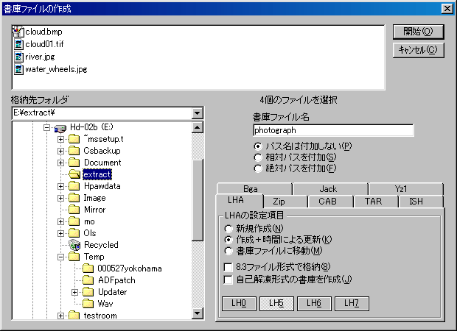Click the open extract folder icon
This screenshot has height=331, width=457.
coord(74,174)
